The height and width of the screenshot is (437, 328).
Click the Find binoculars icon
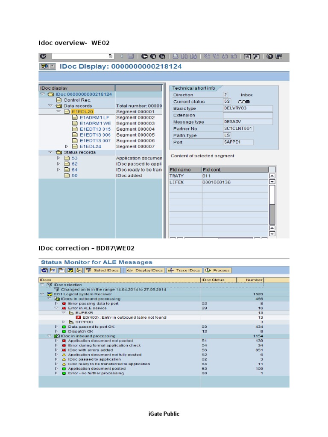point(184,56)
